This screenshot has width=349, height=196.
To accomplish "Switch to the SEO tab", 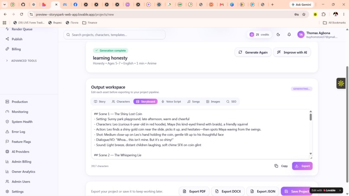I will click(231, 101).
